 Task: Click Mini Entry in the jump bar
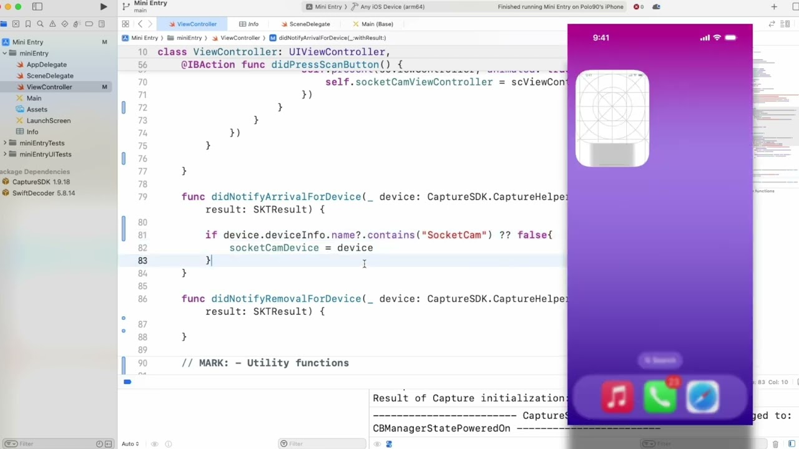point(140,38)
